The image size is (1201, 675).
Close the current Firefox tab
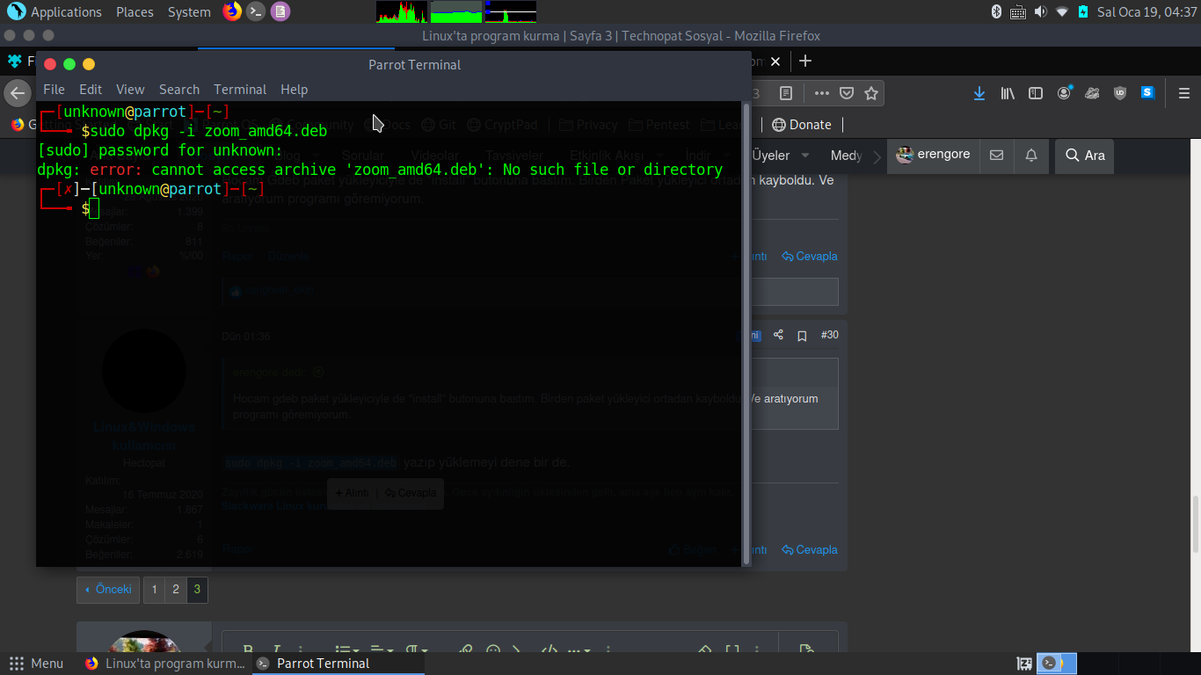pyautogui.click(x=775, y=62)
